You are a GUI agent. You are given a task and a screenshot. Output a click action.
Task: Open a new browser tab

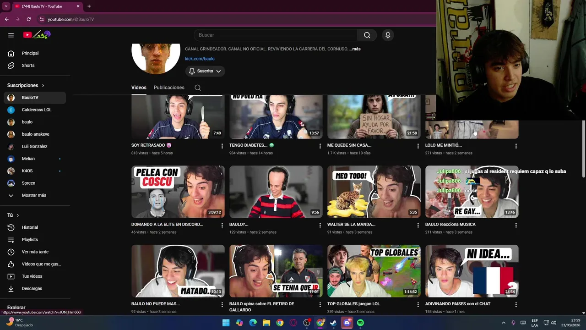89,6
